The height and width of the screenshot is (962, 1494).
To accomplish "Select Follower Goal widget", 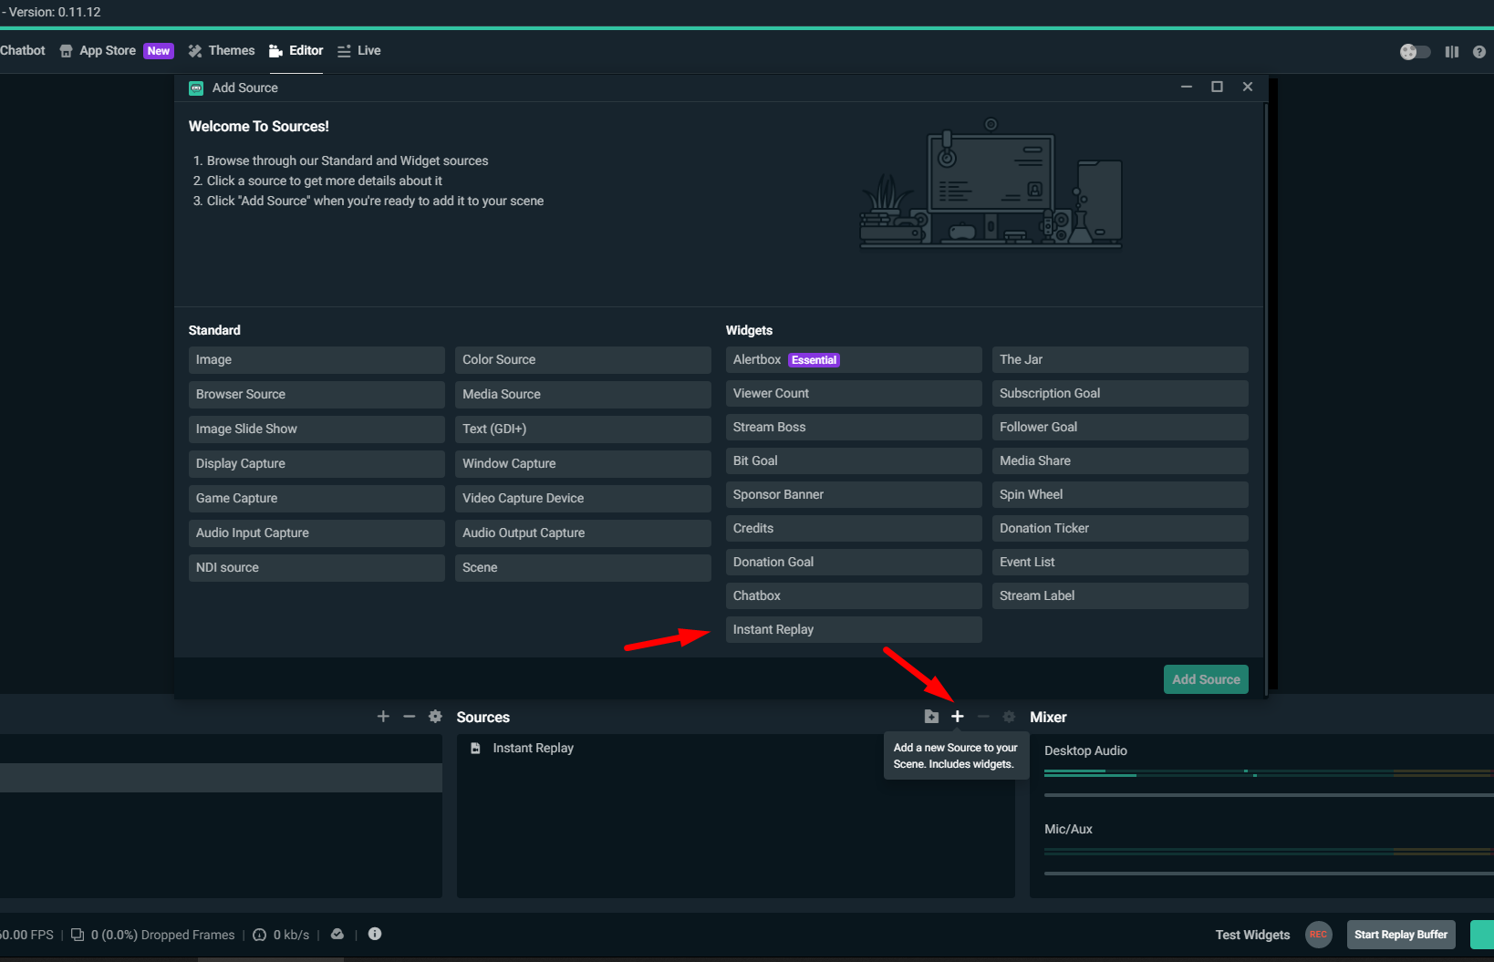I will [1120, 427].
